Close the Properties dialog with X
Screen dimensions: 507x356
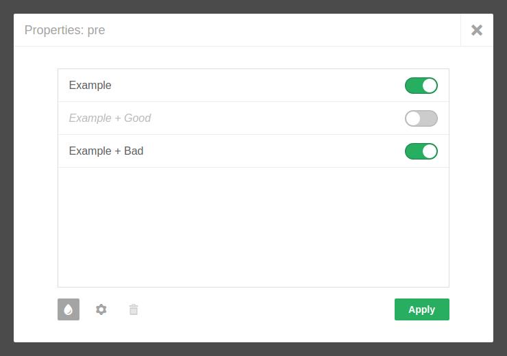coord(477,30)
